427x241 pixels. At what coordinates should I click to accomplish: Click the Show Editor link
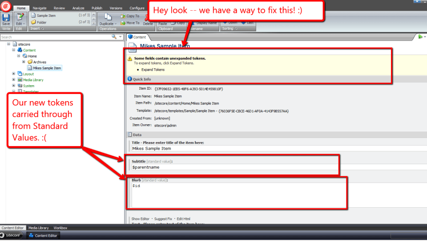pyautogui.click(x=140, y=219)
